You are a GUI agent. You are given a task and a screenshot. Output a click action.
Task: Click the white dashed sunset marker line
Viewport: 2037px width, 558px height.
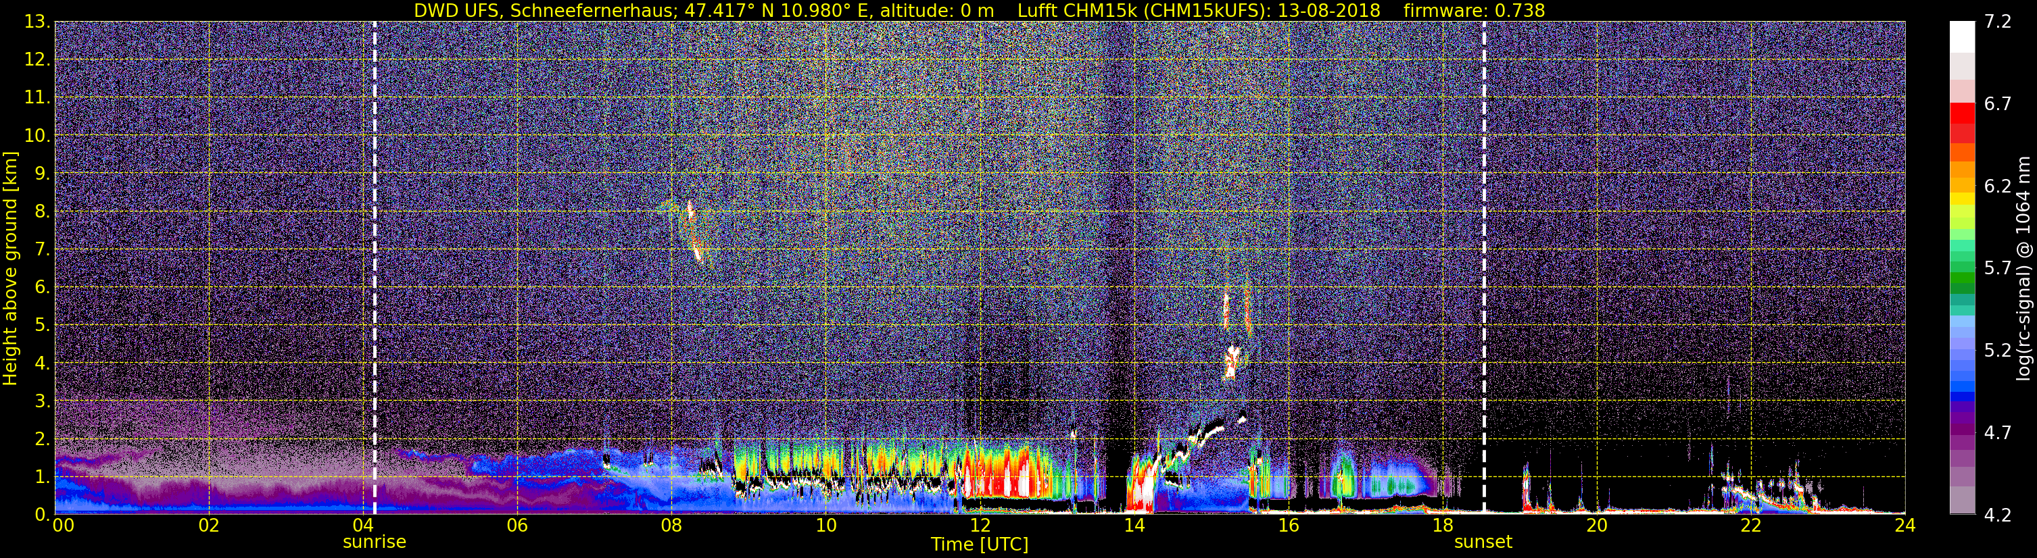coord(1483,267)
